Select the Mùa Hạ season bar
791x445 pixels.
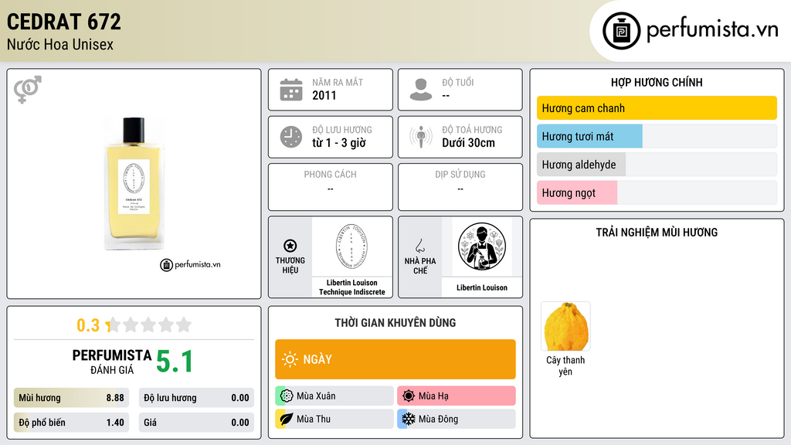click(x=457, y=396)
